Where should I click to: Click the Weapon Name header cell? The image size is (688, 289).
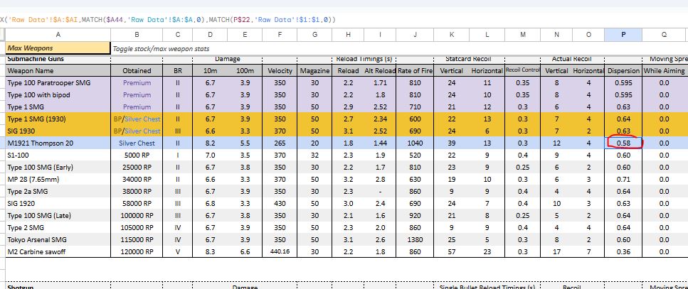tap(31, 71)
